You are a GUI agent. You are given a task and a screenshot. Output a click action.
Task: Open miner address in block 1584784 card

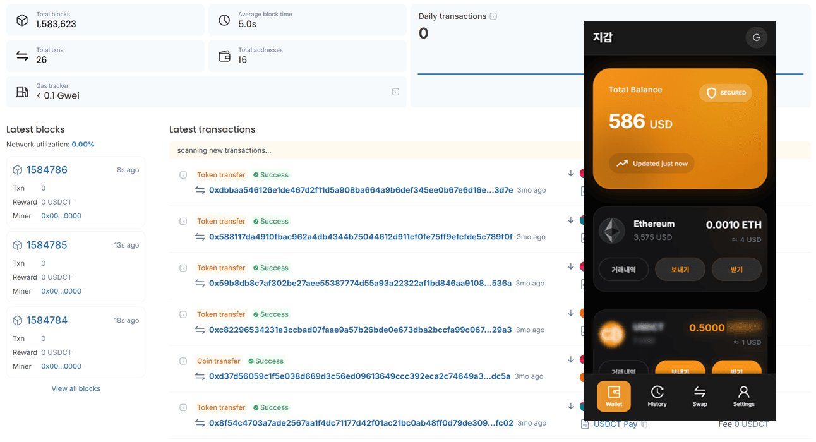(61, 366)
